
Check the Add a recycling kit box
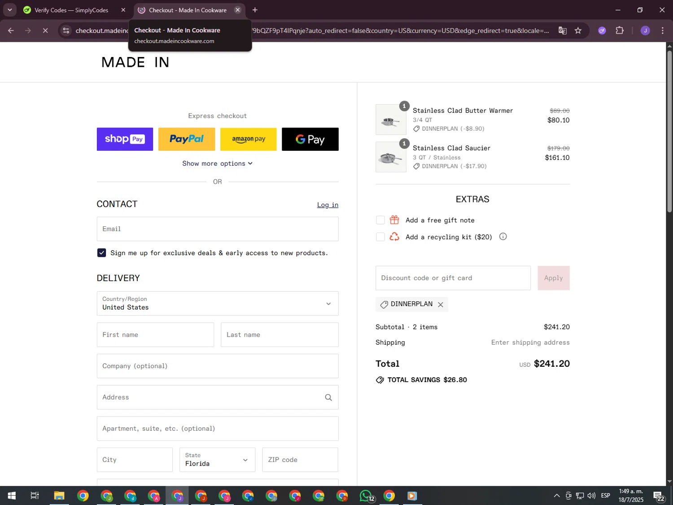pyautogui.click(x=380, y=237)
